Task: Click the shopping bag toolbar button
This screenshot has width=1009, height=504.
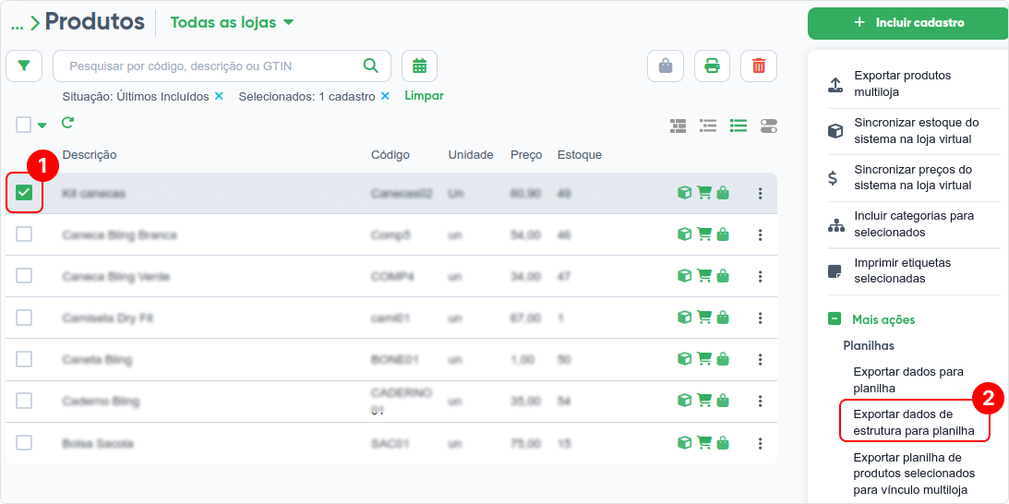Action: (666, 66)
